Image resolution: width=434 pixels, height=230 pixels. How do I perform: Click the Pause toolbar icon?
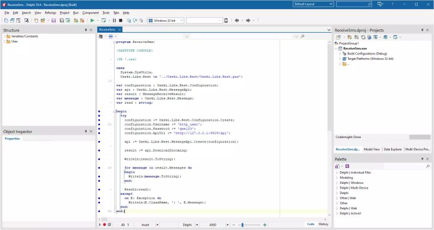pos(114,21)
